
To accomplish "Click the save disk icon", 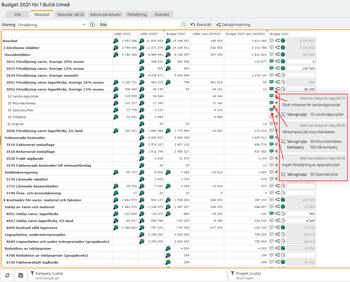I will [21, 275].
